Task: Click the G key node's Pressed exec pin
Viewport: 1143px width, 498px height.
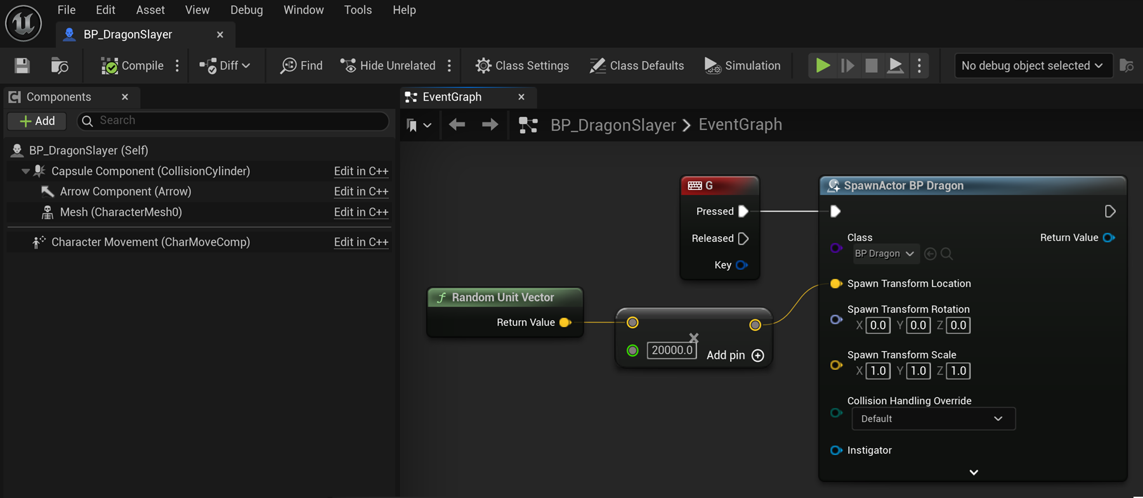Action: [743, 211]
